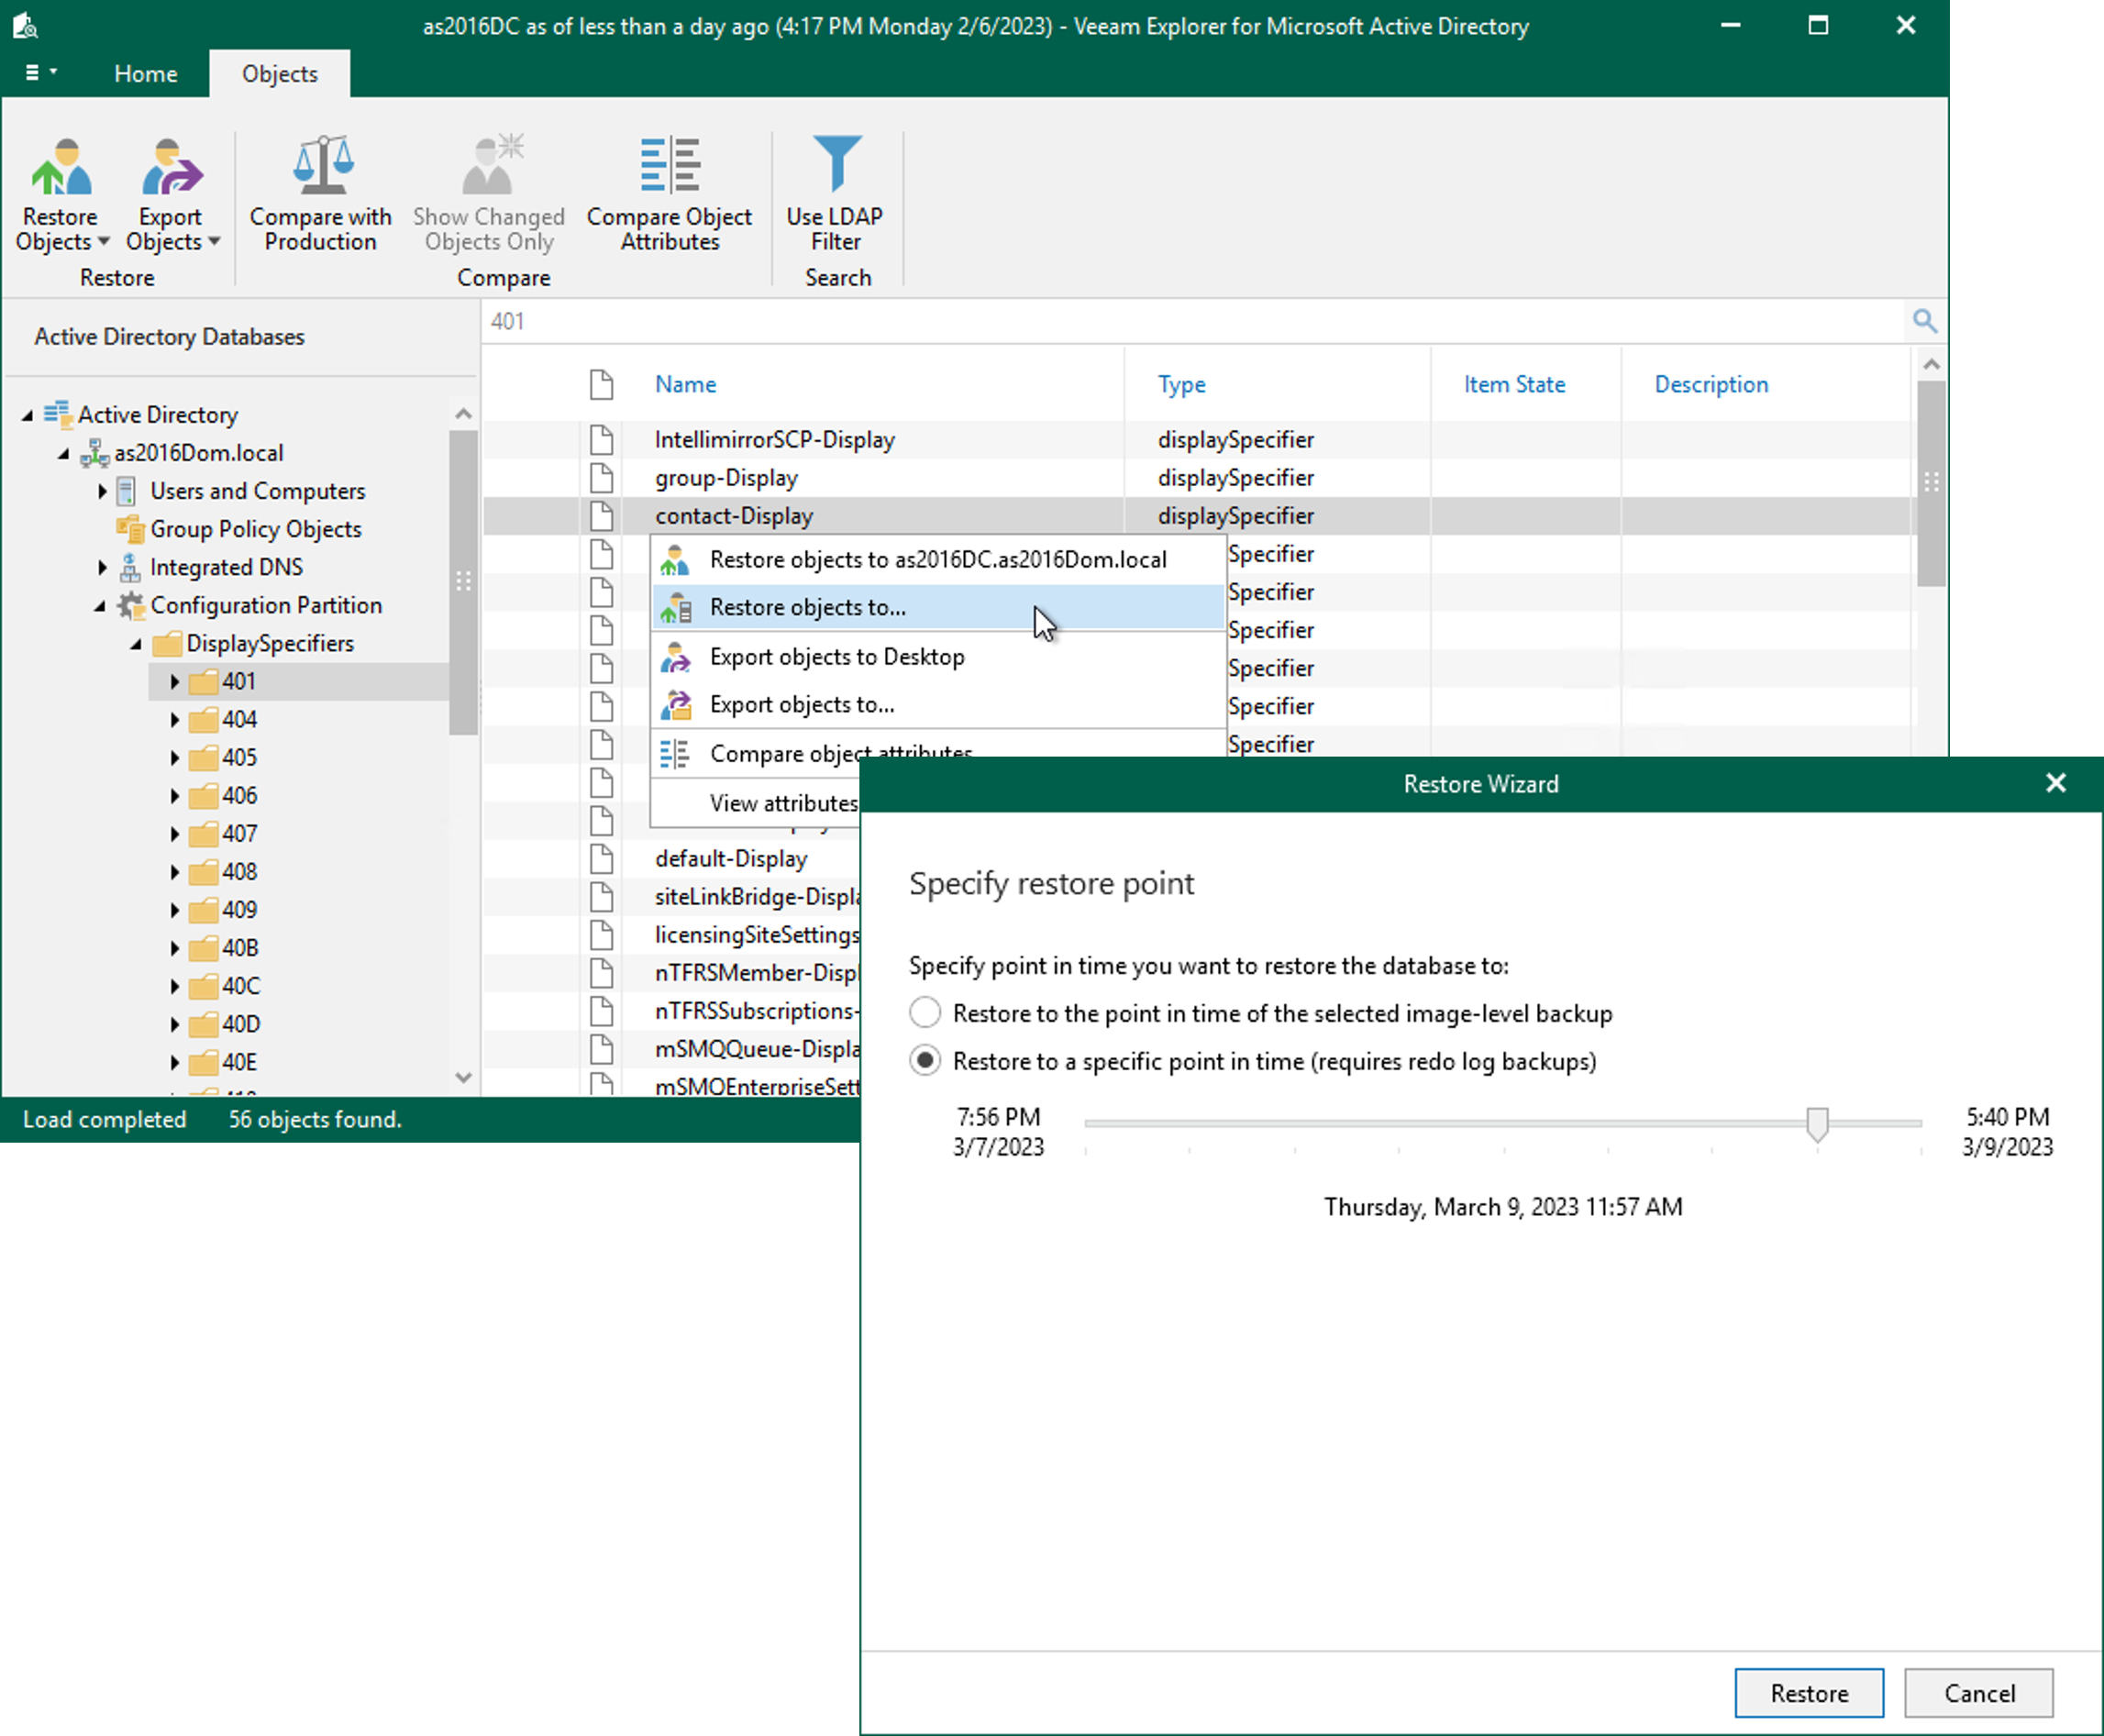Click file icon of group-Display row

point(601,477)
